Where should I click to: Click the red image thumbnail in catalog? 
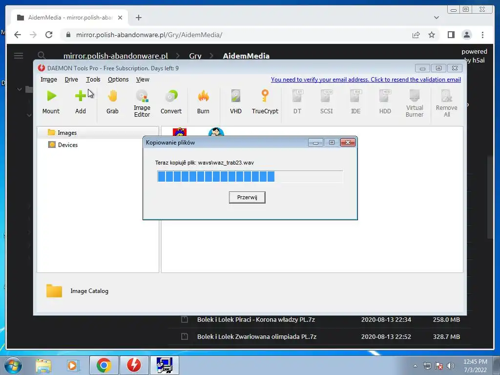[180, 132]
